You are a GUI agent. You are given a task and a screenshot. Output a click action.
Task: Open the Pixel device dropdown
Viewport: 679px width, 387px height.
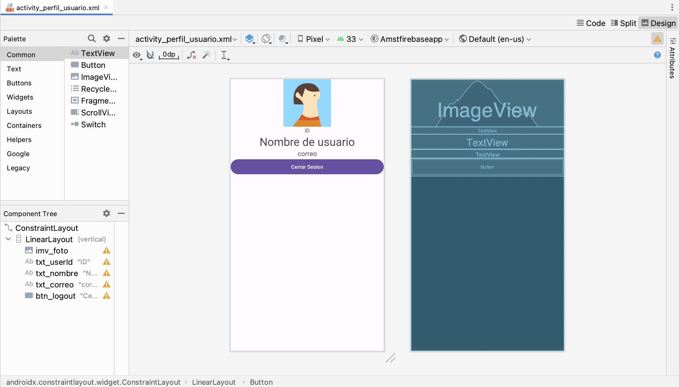314,39
